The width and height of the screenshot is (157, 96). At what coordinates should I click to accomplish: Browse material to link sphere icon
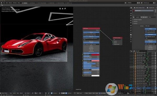[x=133, y=17]
